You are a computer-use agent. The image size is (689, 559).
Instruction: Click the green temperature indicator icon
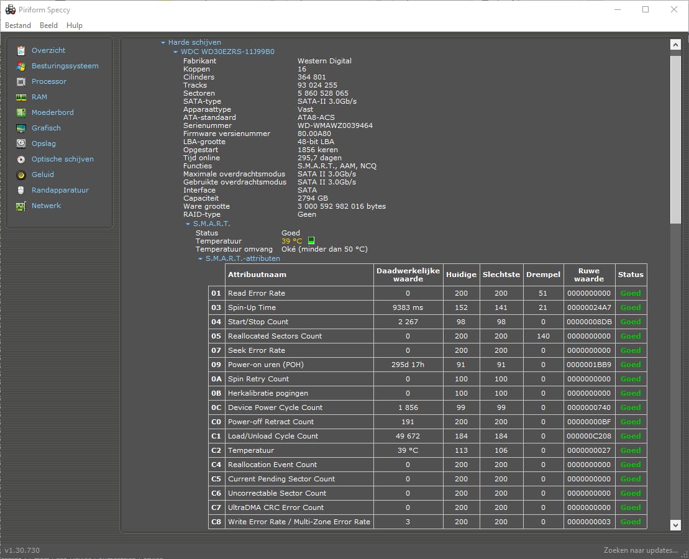(311, 241)
